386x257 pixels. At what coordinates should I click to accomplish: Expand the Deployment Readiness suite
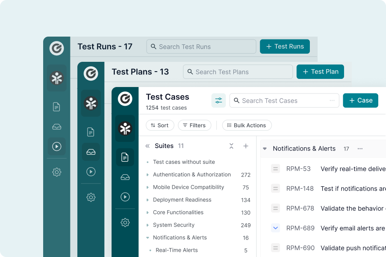147,200
